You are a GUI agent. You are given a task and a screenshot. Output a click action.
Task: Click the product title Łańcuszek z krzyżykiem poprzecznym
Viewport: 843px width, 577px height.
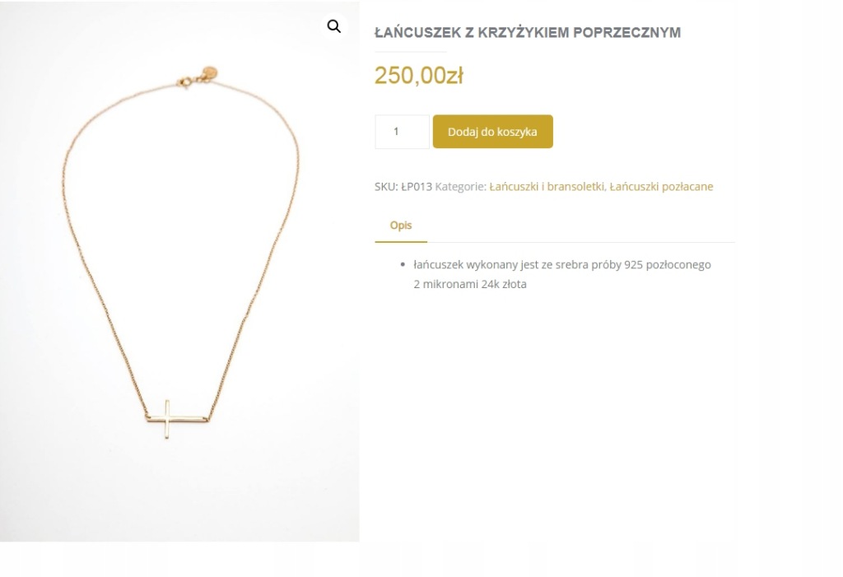pyautogui.click(x=528, y=32)
